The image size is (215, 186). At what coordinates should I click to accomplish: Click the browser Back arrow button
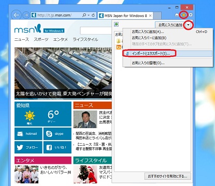click(x=16, y=15)
